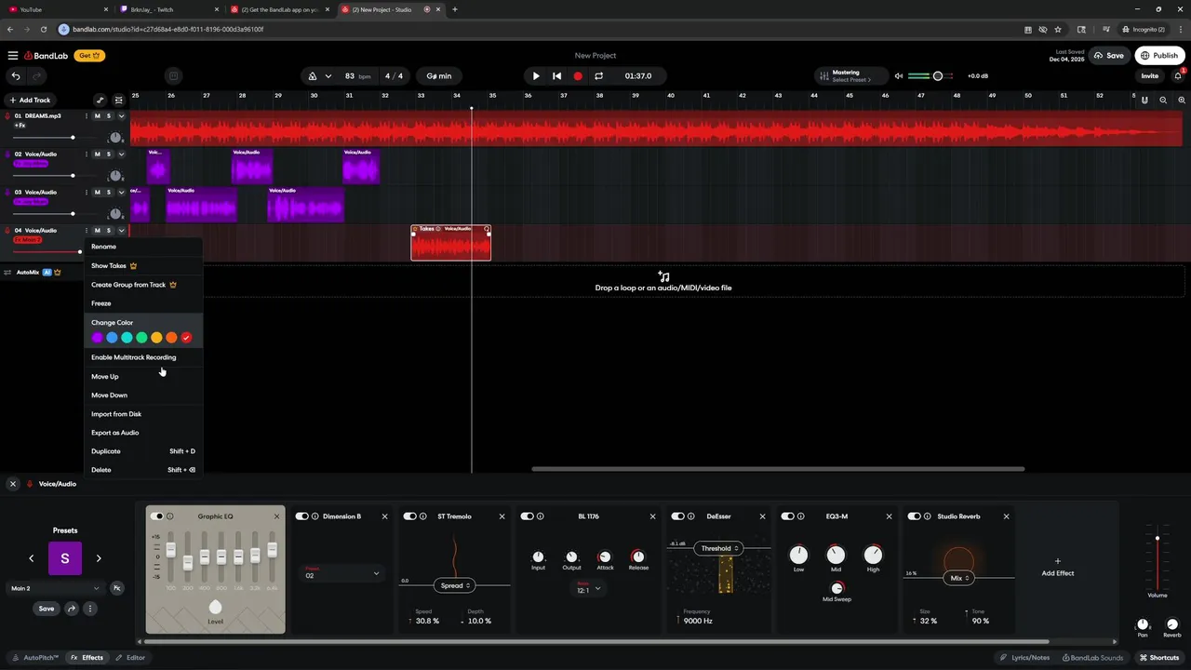Switch to the Editor tab
This screenshot has width=1191, height=670.
point(130,657)
